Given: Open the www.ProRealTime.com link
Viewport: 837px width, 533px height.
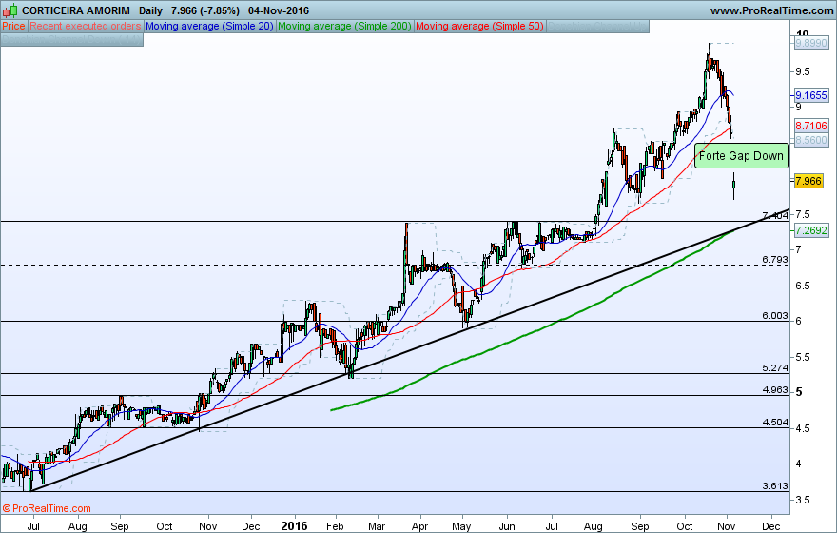Looking at the screenshot, I should [x=771, y=10].
